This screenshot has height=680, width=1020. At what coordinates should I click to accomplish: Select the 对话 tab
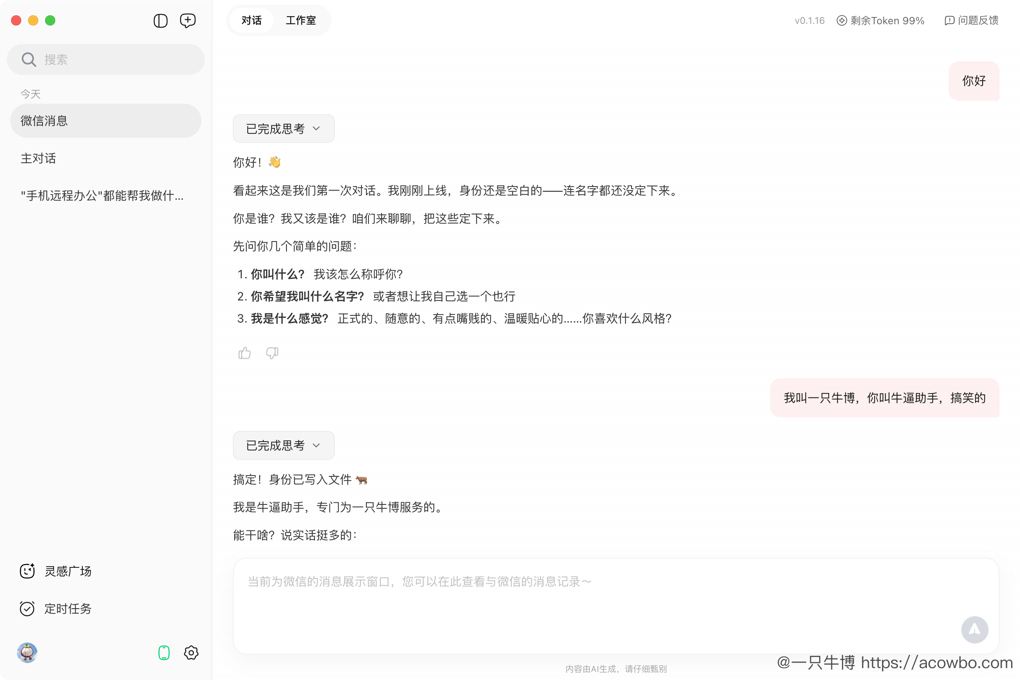251,20
